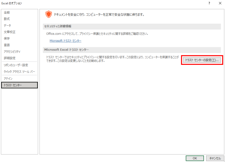Image resolution: width=225 pixels, height=162 pixels.
Task: Follow the Microsoft トラスト センター link
Action: pos(65,41)
